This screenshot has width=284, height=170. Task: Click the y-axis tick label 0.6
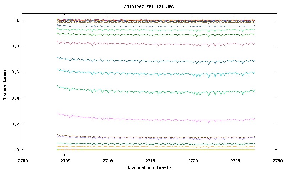coord(15,72)
